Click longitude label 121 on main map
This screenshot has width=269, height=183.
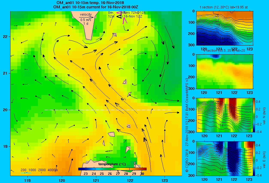[96, 180]
